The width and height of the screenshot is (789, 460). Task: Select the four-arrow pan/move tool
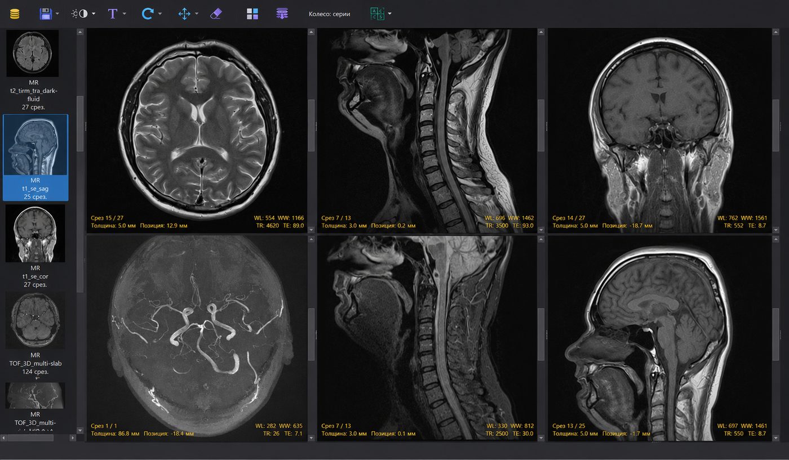point(184,14)
